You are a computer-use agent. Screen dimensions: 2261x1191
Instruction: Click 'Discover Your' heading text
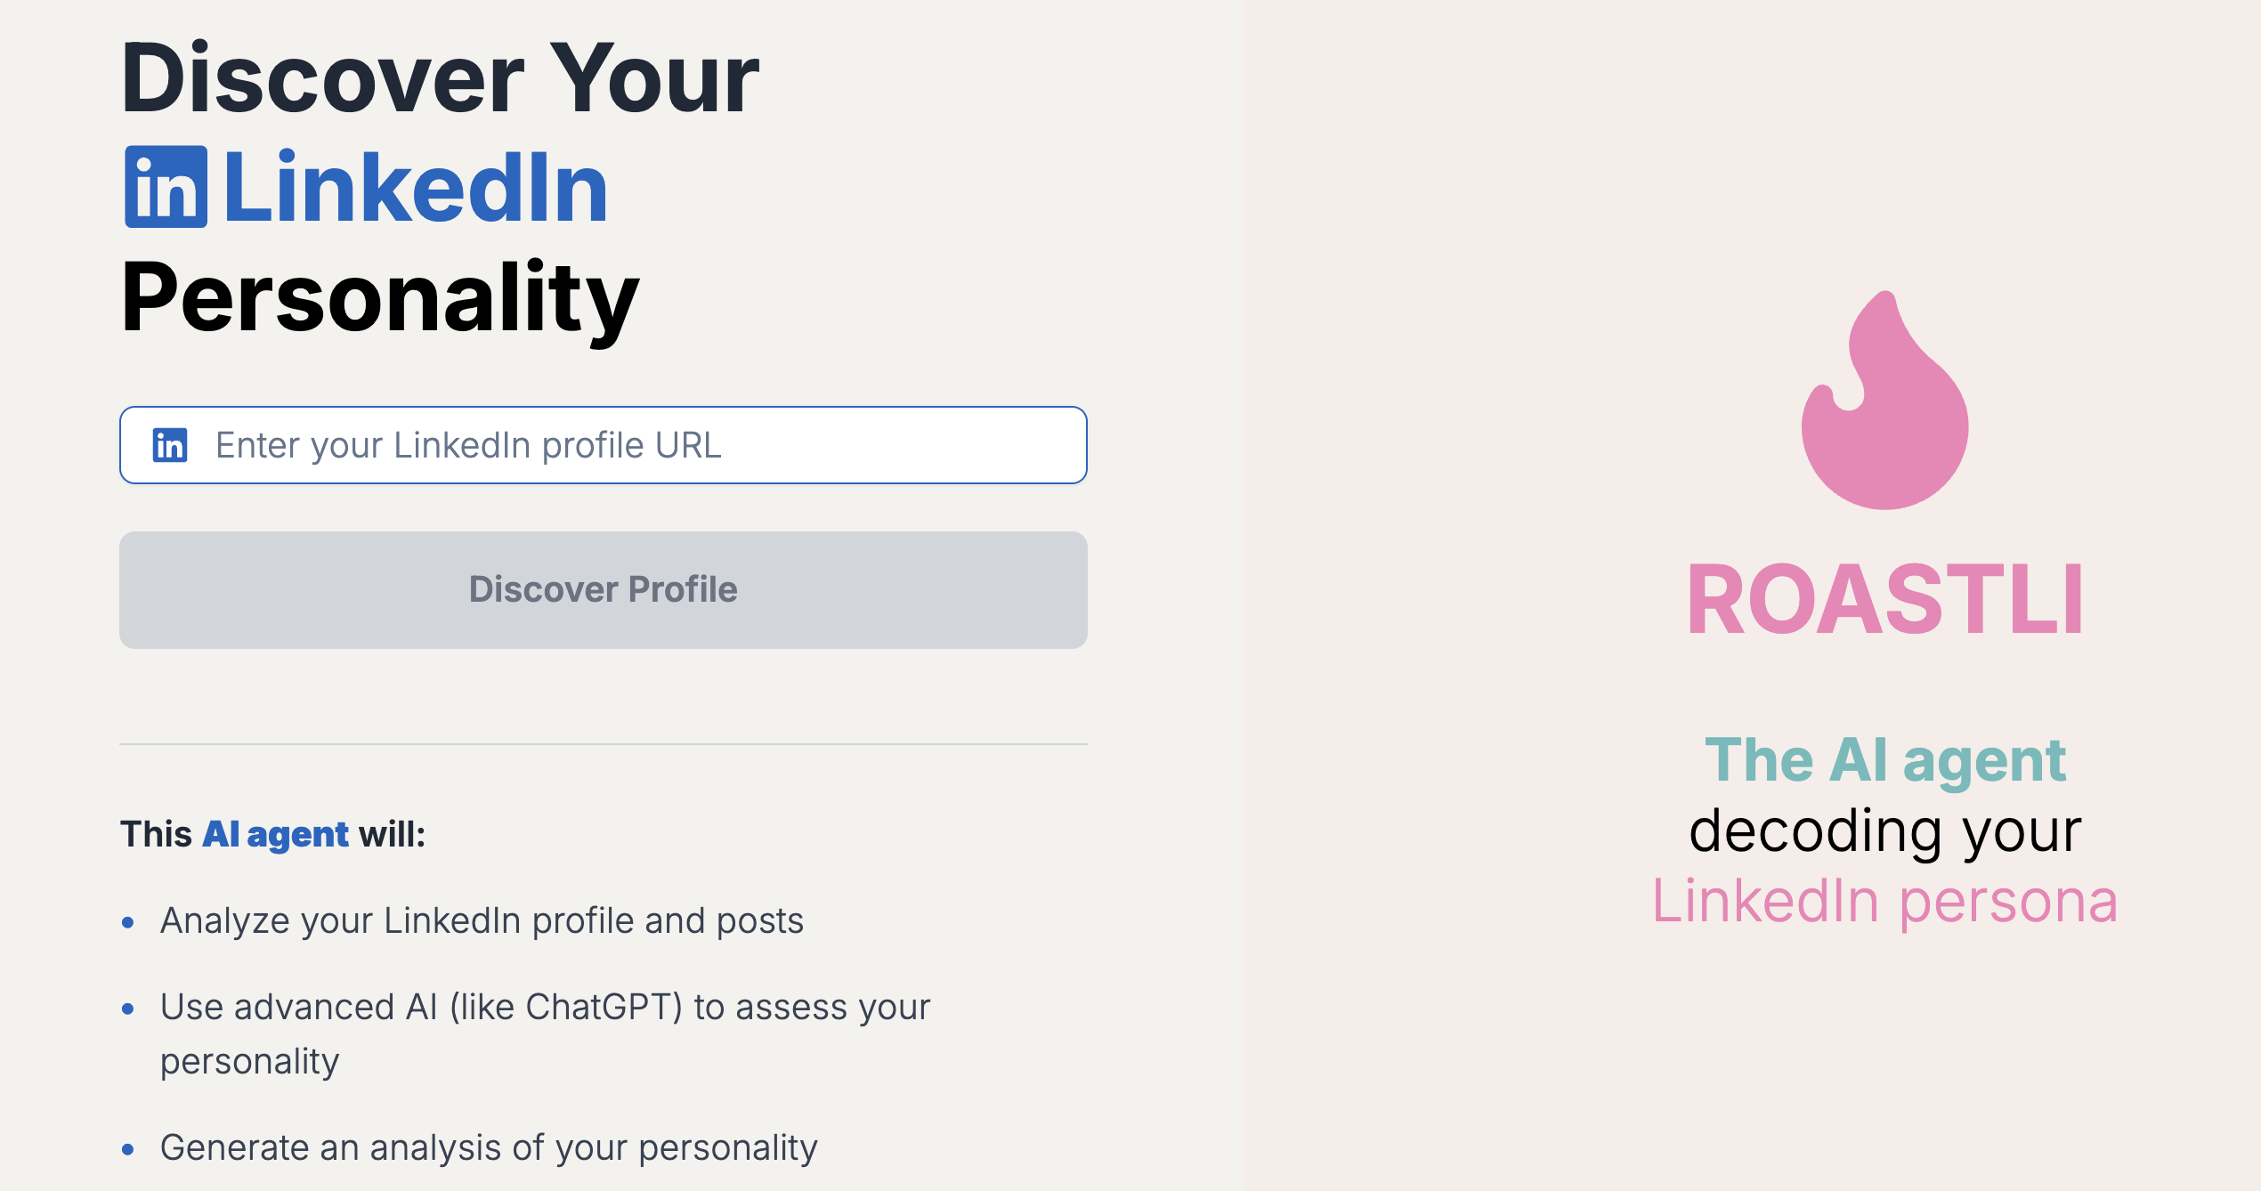click(x=441, y=78)
